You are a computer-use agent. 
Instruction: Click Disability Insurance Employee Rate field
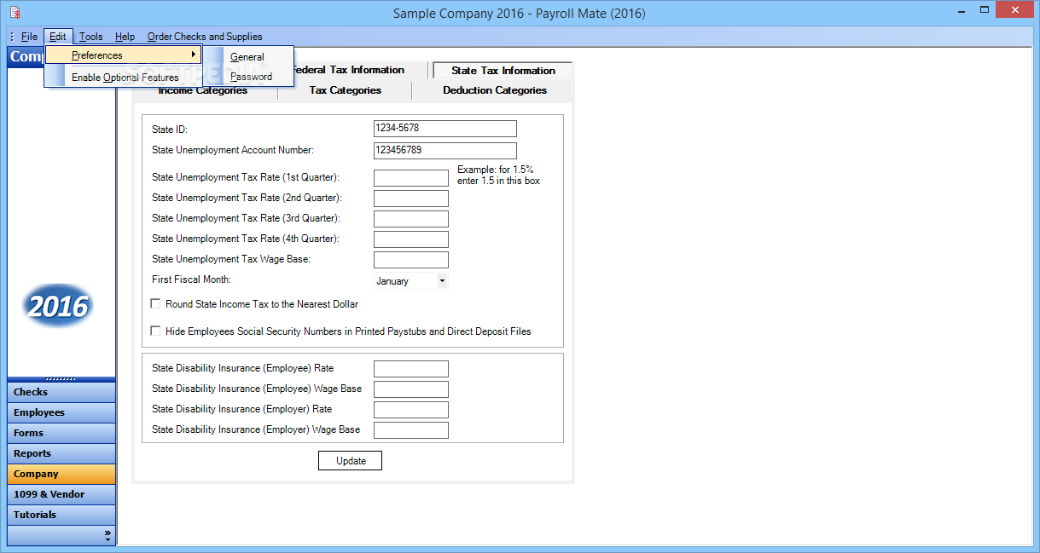coord(411,369)
